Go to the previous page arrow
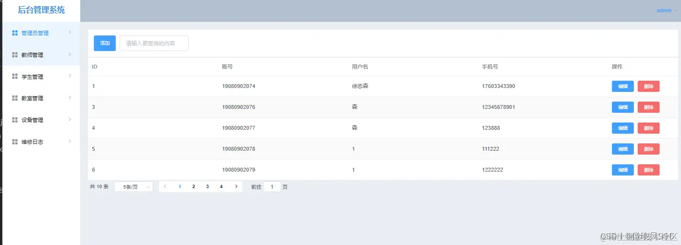The height and width of the screenshot is (245, 681). point(165,187)
